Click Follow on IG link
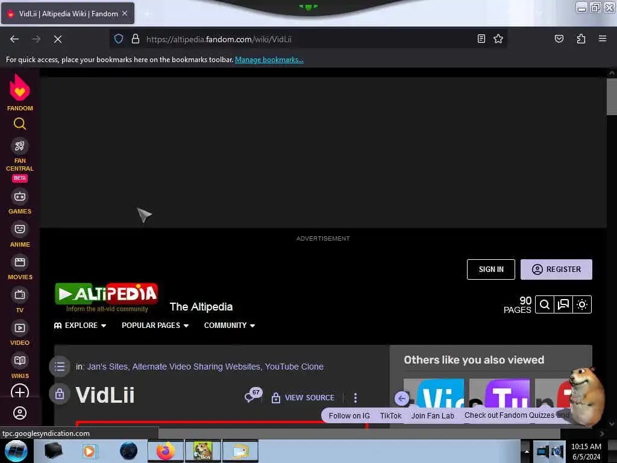The width and height of the screenshot is (617, 463). click(349, 416)
